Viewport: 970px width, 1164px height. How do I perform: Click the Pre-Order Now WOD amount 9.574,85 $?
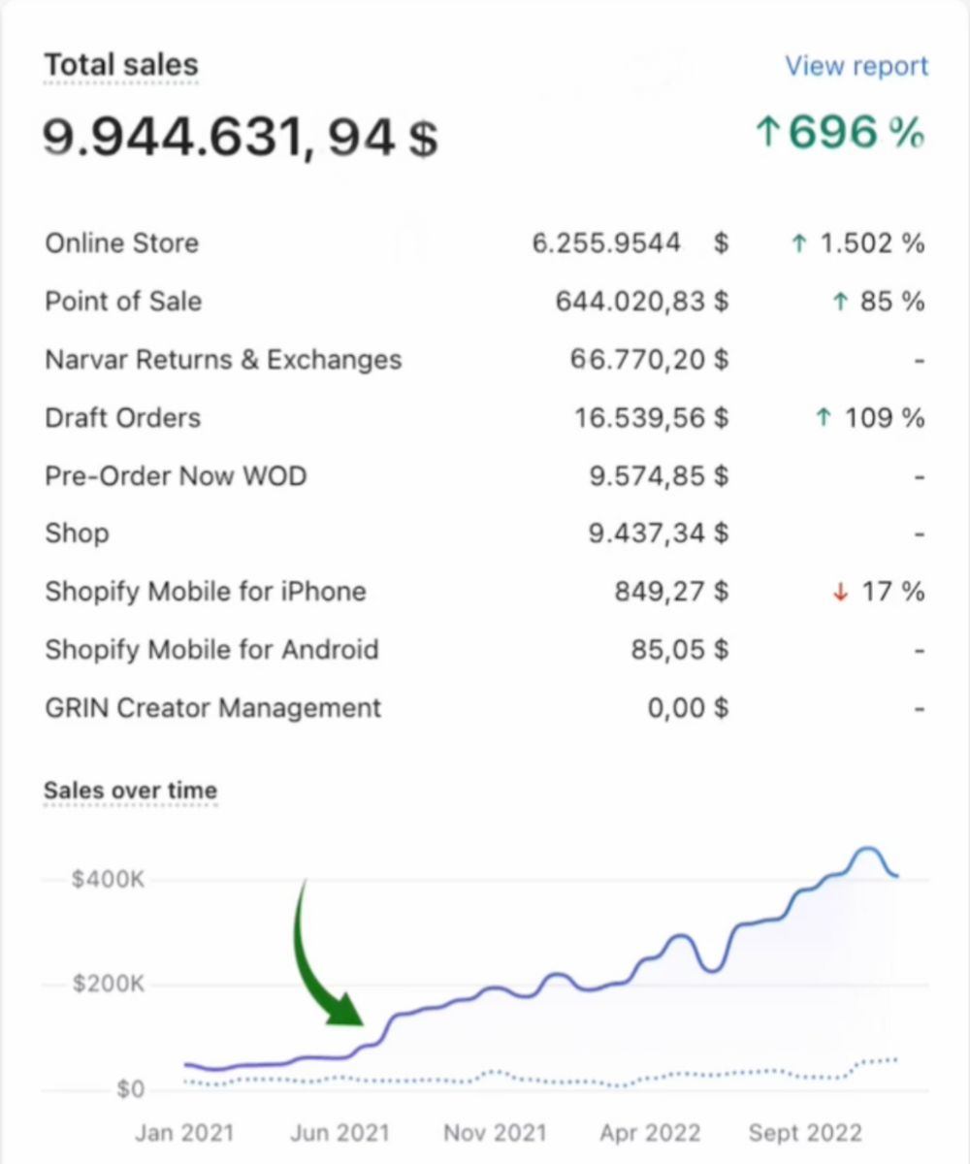coord(659,476)
